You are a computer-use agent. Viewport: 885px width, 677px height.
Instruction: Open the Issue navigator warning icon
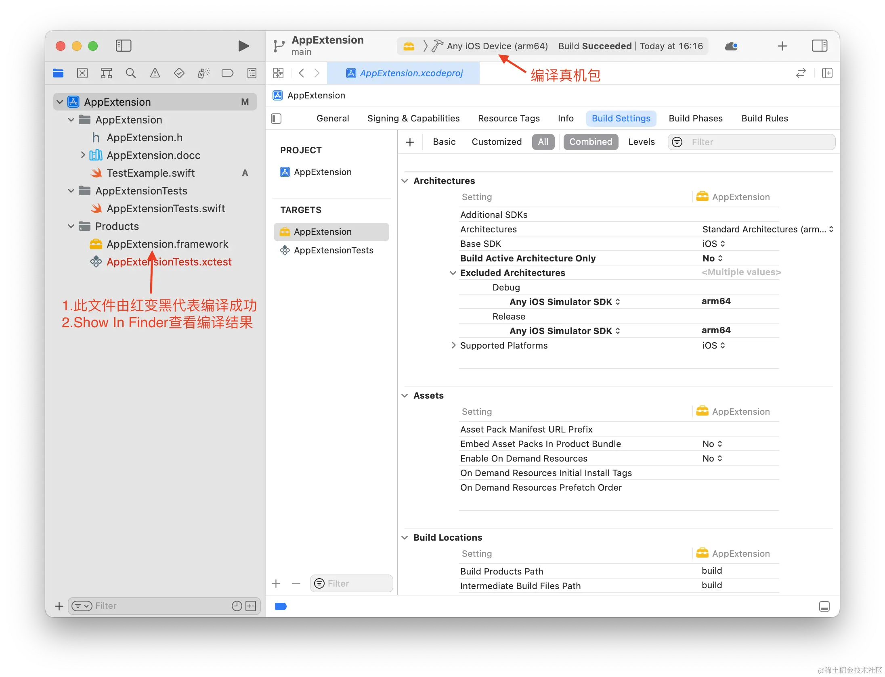pos(155,73)
